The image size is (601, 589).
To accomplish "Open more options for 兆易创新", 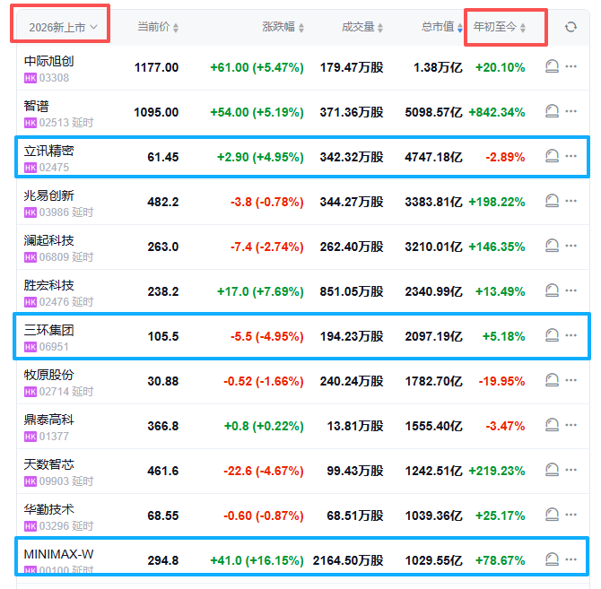I will point(571,201).
